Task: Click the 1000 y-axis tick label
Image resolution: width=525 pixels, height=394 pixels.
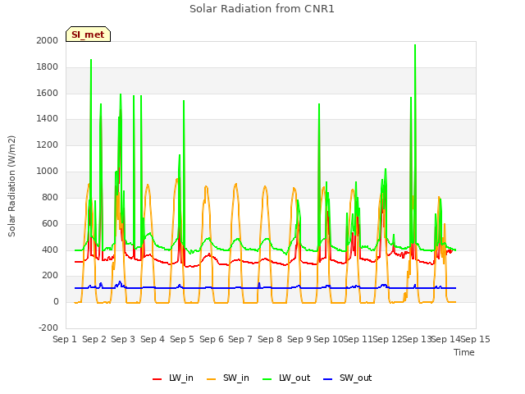Action: (x=48, y=172)
